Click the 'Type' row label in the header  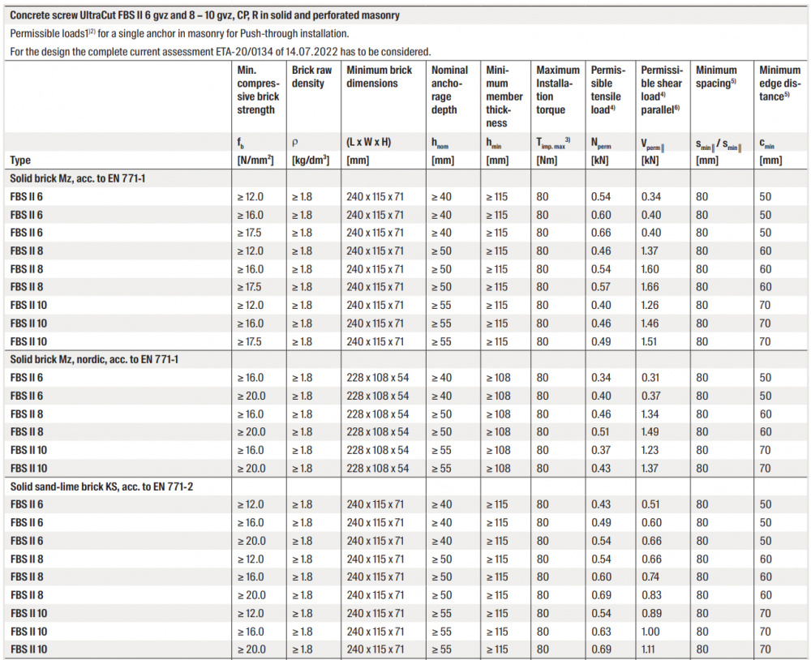pos(20,161)
